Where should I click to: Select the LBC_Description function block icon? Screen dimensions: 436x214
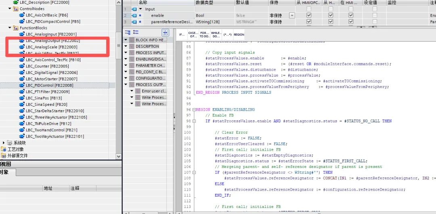click(16, 2)
